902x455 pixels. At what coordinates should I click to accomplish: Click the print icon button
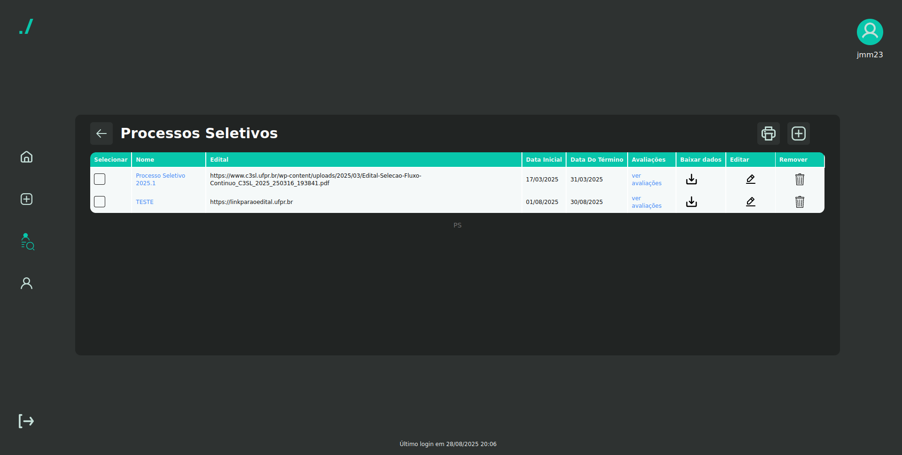pyautogui.click(x=769, y=133)
